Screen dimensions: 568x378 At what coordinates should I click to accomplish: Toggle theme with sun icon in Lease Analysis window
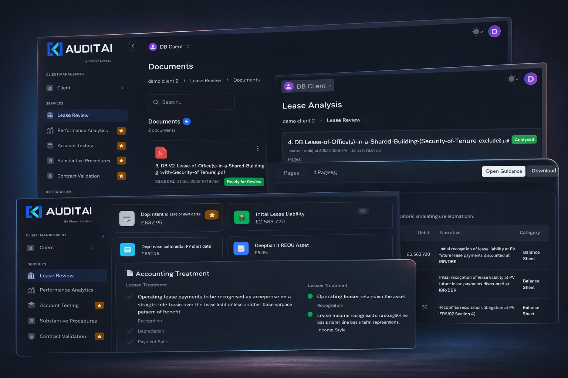click(512, 79)
